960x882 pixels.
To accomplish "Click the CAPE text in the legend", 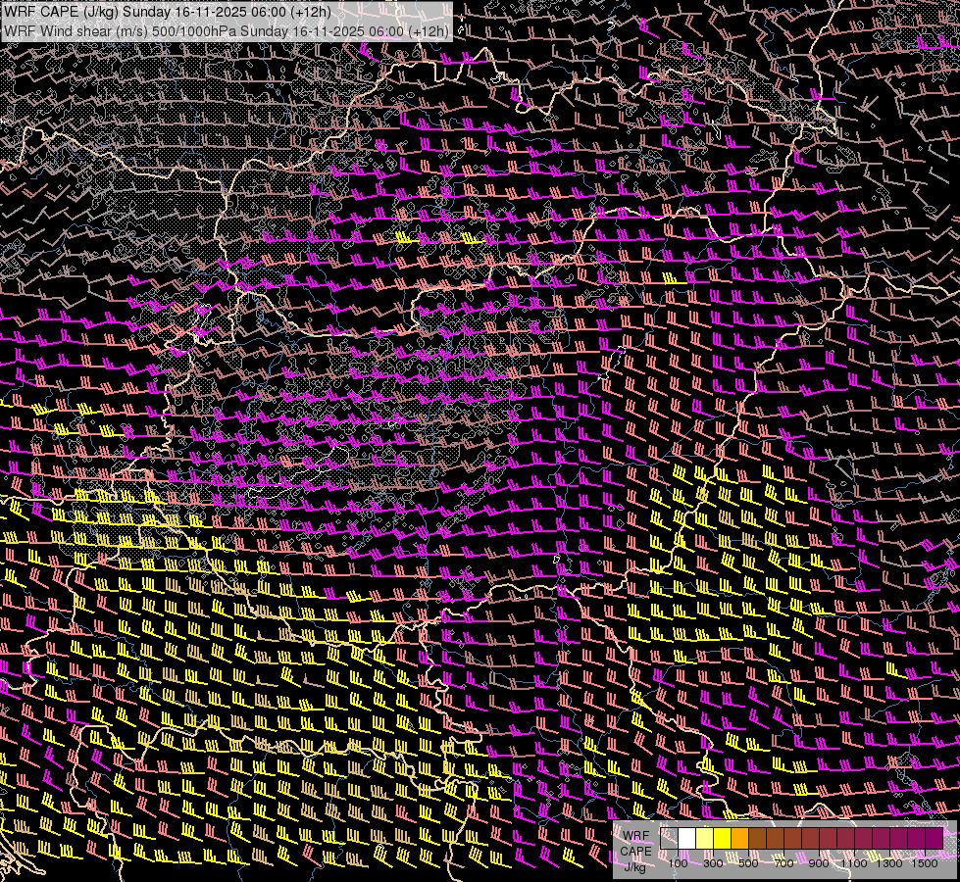I will point(636,852).
